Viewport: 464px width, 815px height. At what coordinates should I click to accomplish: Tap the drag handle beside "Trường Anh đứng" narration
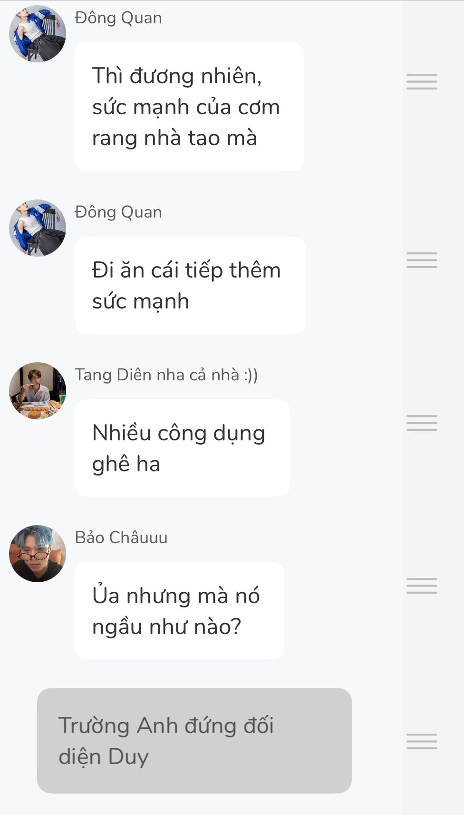click(422, 741)
